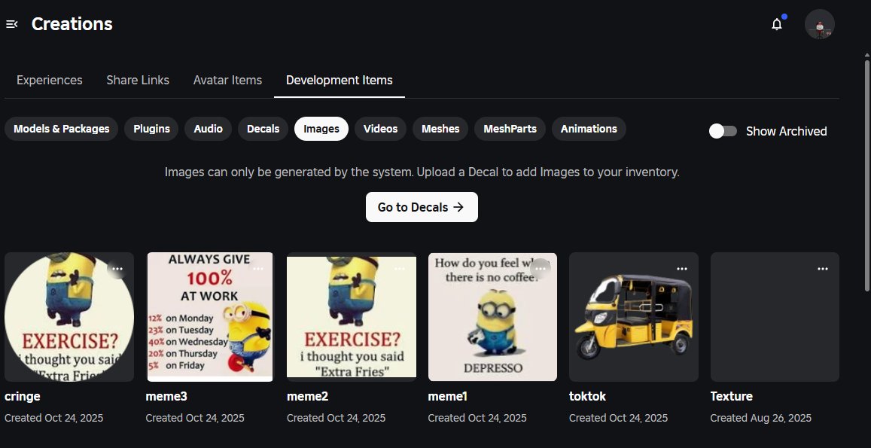This screenshot has height=448, width=871.
Task: Switch to the Experiences tab
Action: point(50,80)
